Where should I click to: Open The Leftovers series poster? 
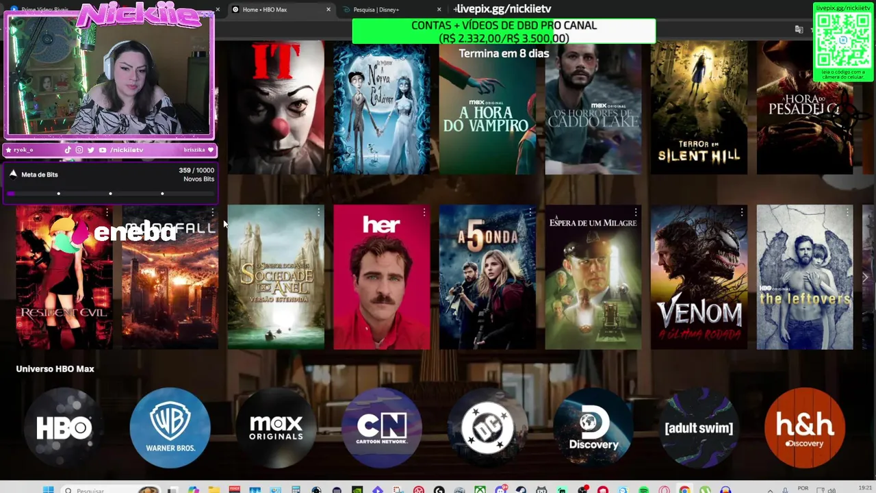[x=805, y=277]
